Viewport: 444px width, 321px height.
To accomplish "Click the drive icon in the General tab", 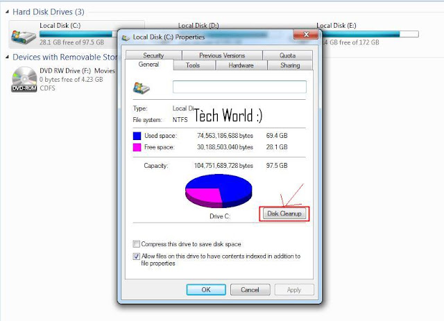I will (142, 88).
